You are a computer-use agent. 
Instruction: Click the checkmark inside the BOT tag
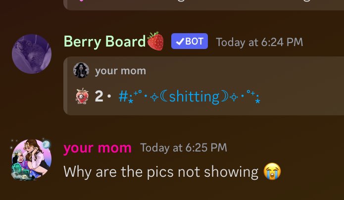tap(180, 41)
